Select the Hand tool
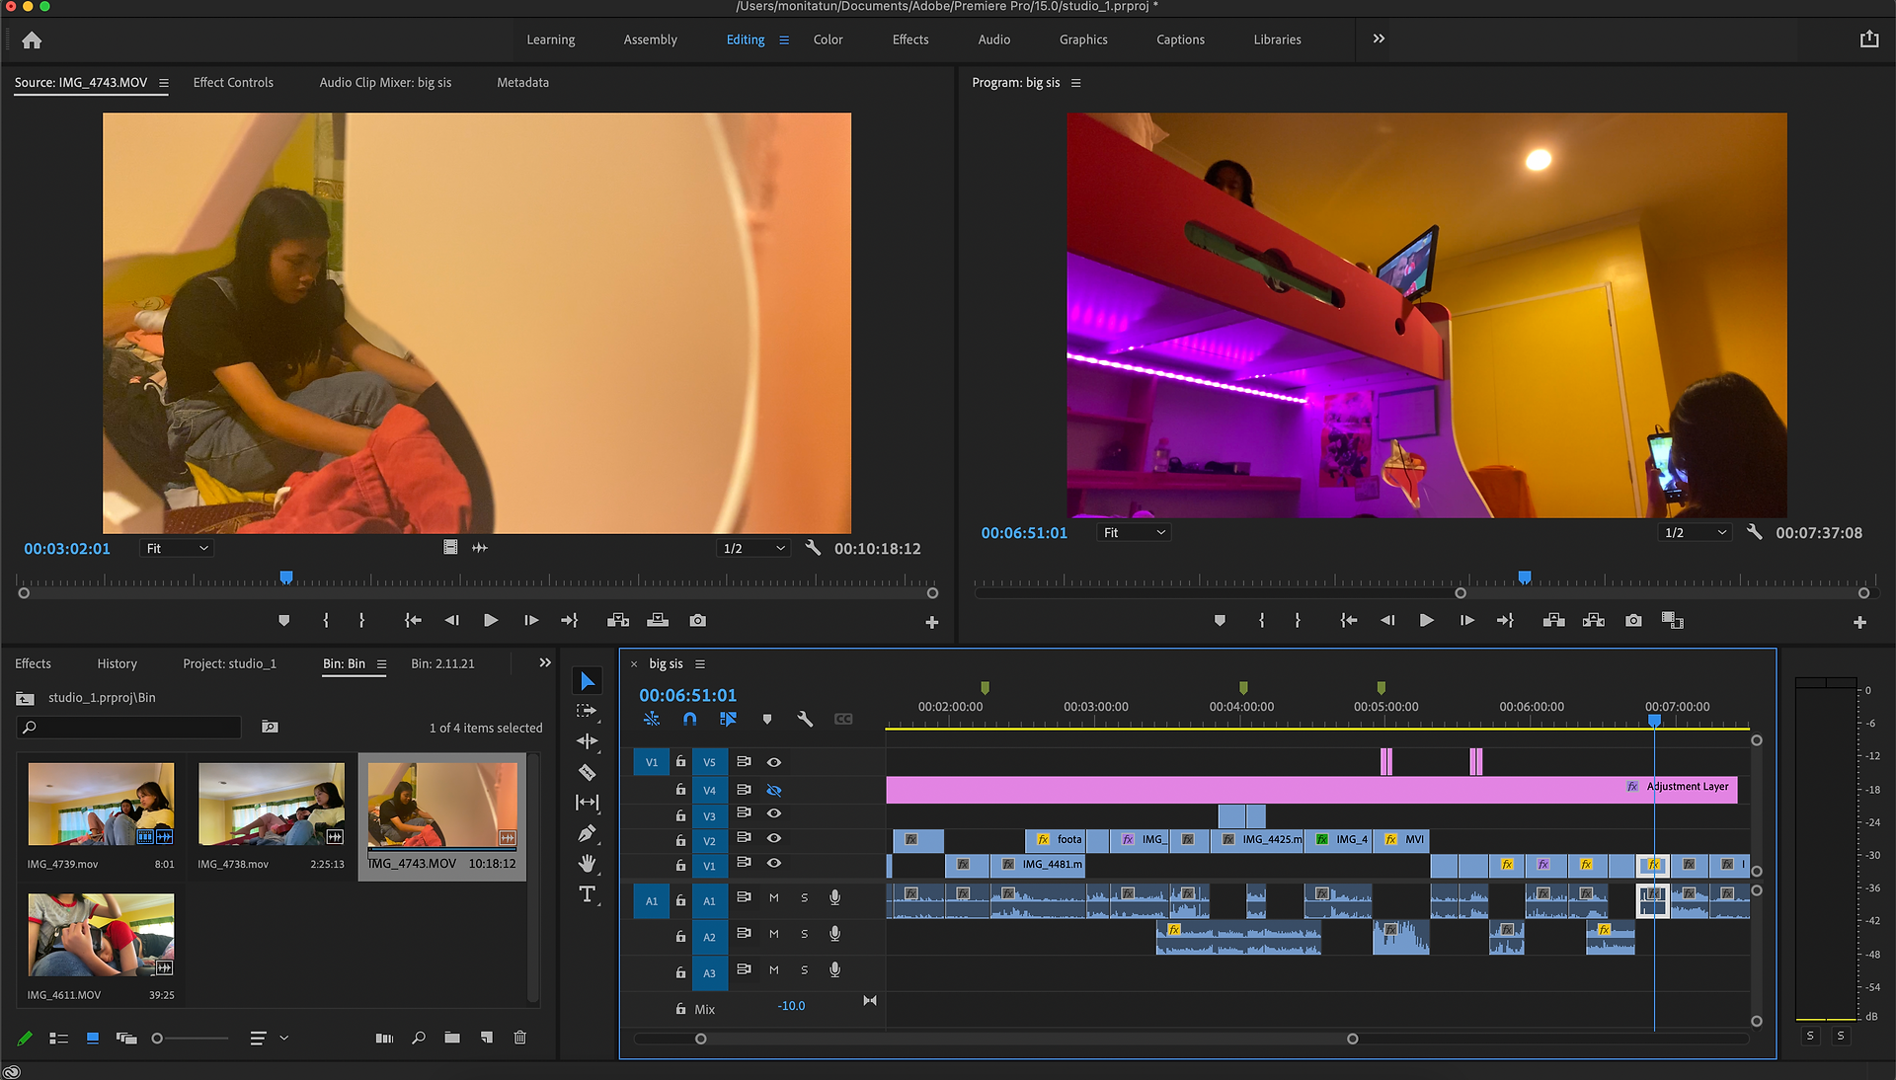 coord(587,864)
